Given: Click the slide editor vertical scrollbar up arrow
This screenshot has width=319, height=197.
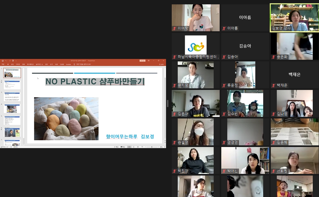Looking at the screenshot, I should coord(165,67).
